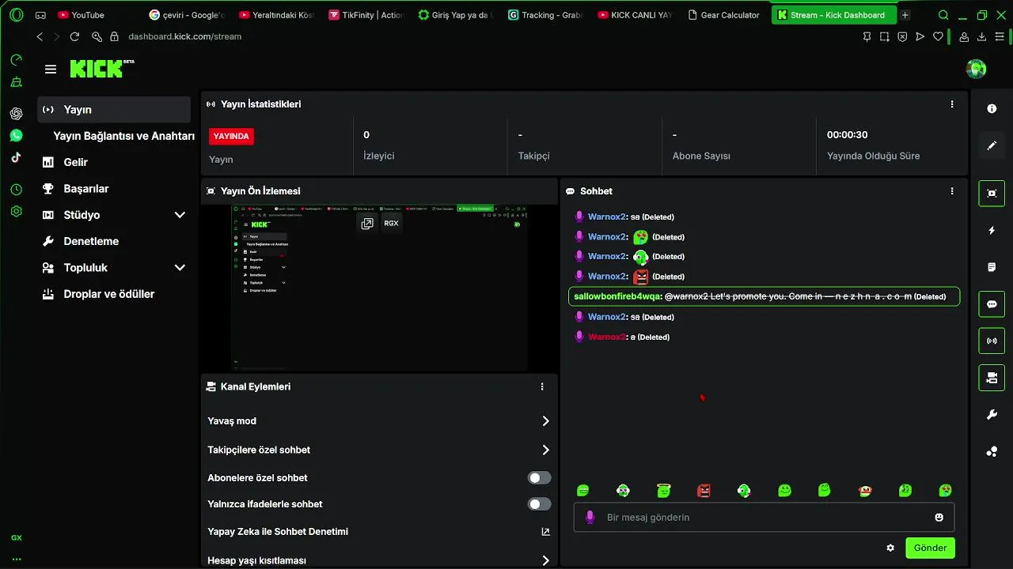Click the camera-with-person icon in right toolbar
Screen dimensions: 1013x569
tap(992, 378)
